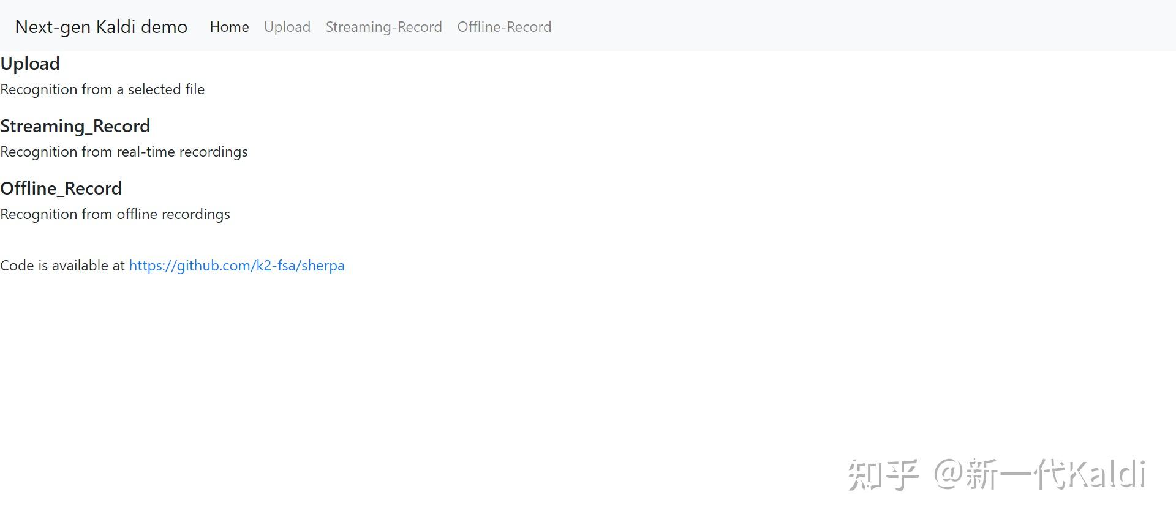Open the Upload page from navbar
The width and height of the screenshot is (1176, 522).
pos(287,27)
